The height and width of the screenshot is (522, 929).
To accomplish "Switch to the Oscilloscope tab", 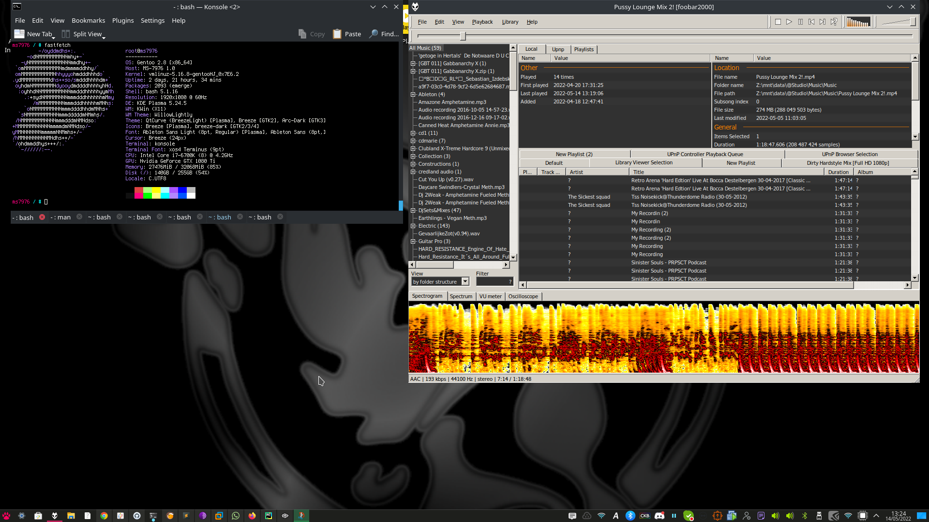I will 523,296.
